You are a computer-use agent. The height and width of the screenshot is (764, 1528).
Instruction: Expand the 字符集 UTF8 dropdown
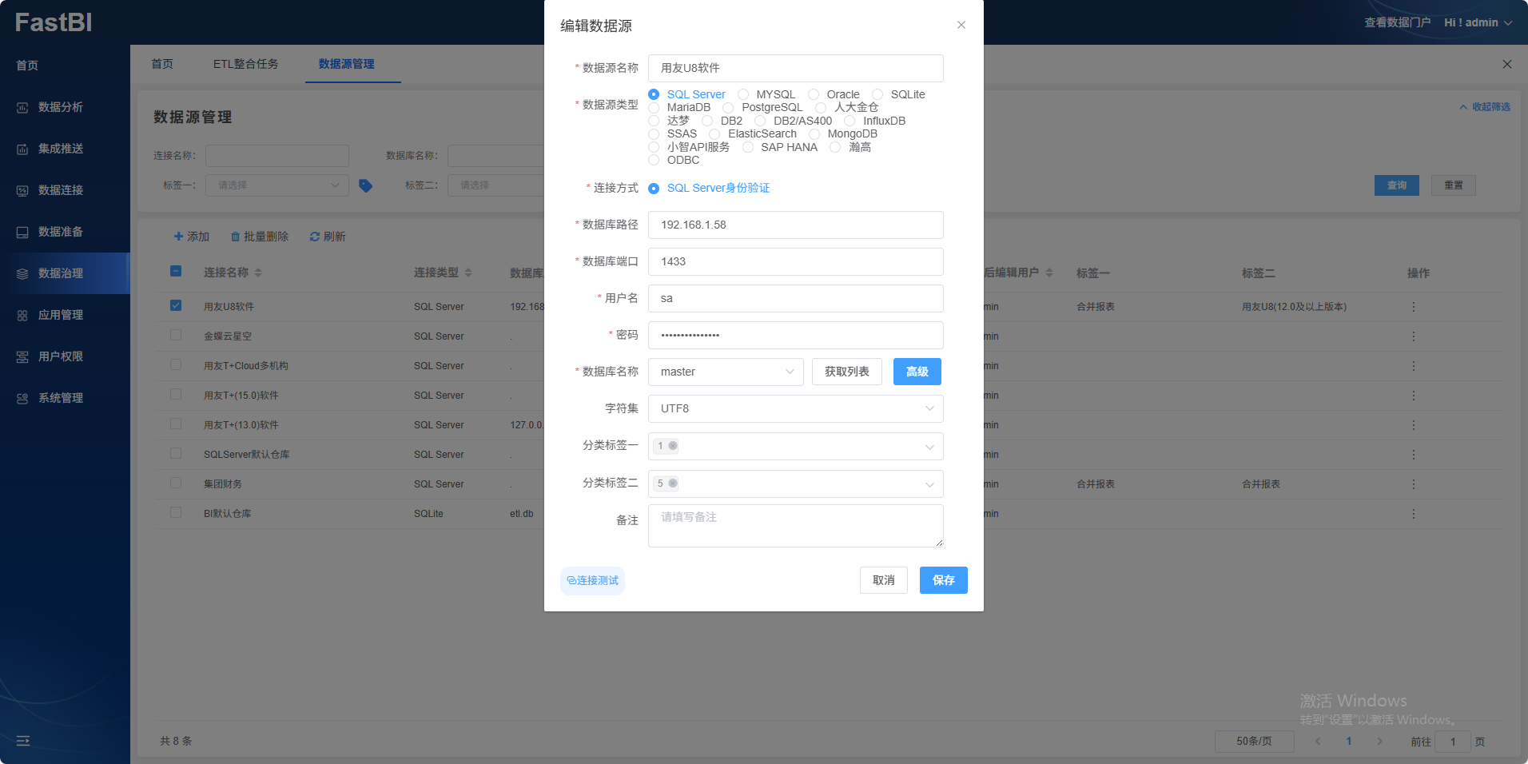795,408
